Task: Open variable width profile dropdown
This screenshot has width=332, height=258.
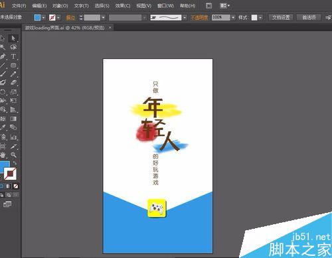Action: click(x=144, y=17)
